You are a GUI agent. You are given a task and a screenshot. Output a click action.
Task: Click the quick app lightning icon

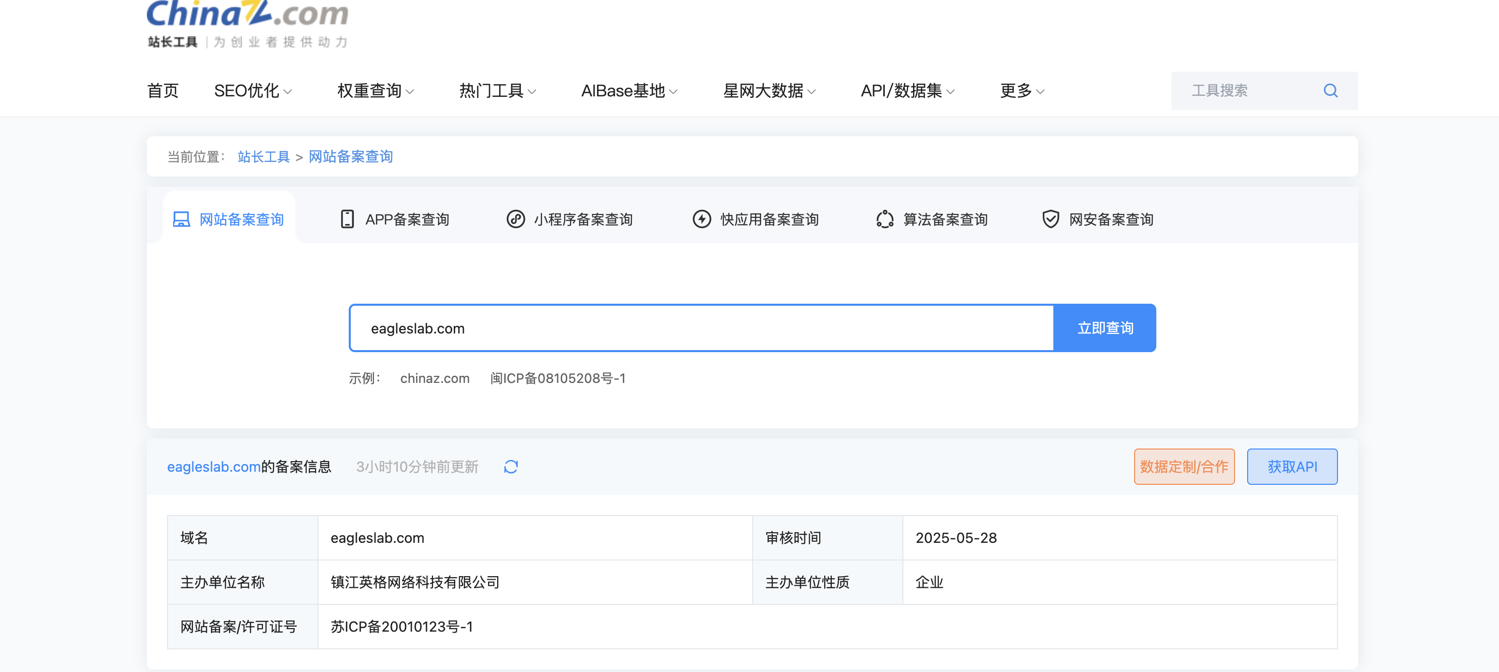(701, 219)
